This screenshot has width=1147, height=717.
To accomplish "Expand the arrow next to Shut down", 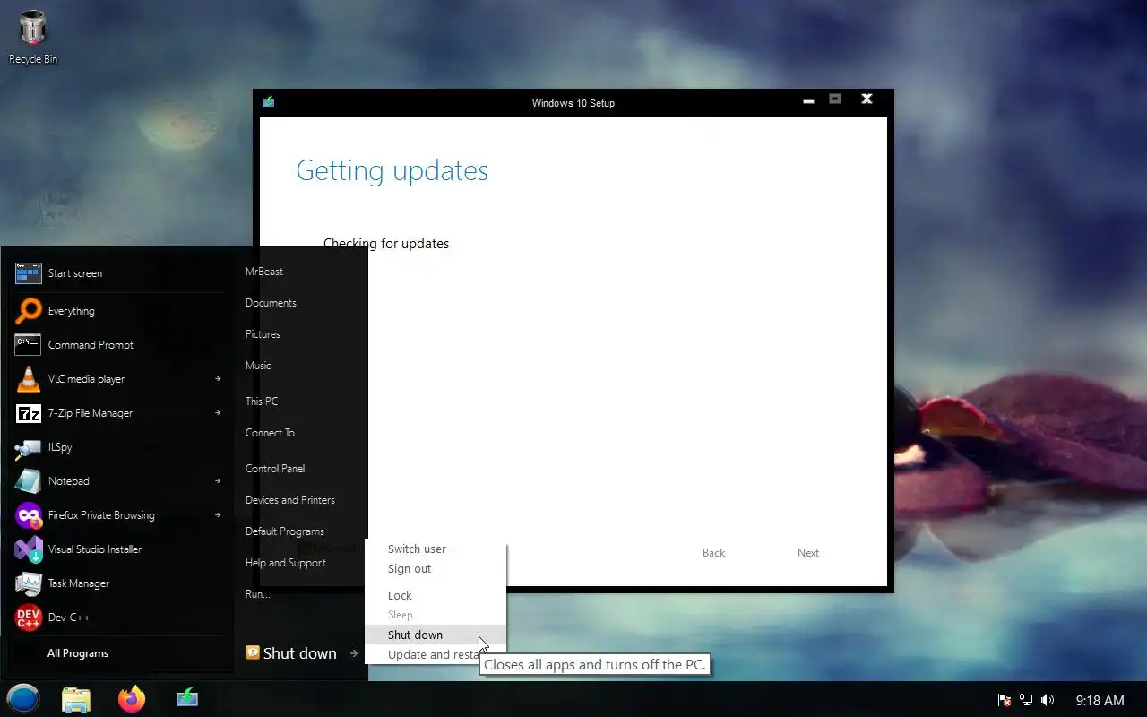I will (x=354, y=653).
